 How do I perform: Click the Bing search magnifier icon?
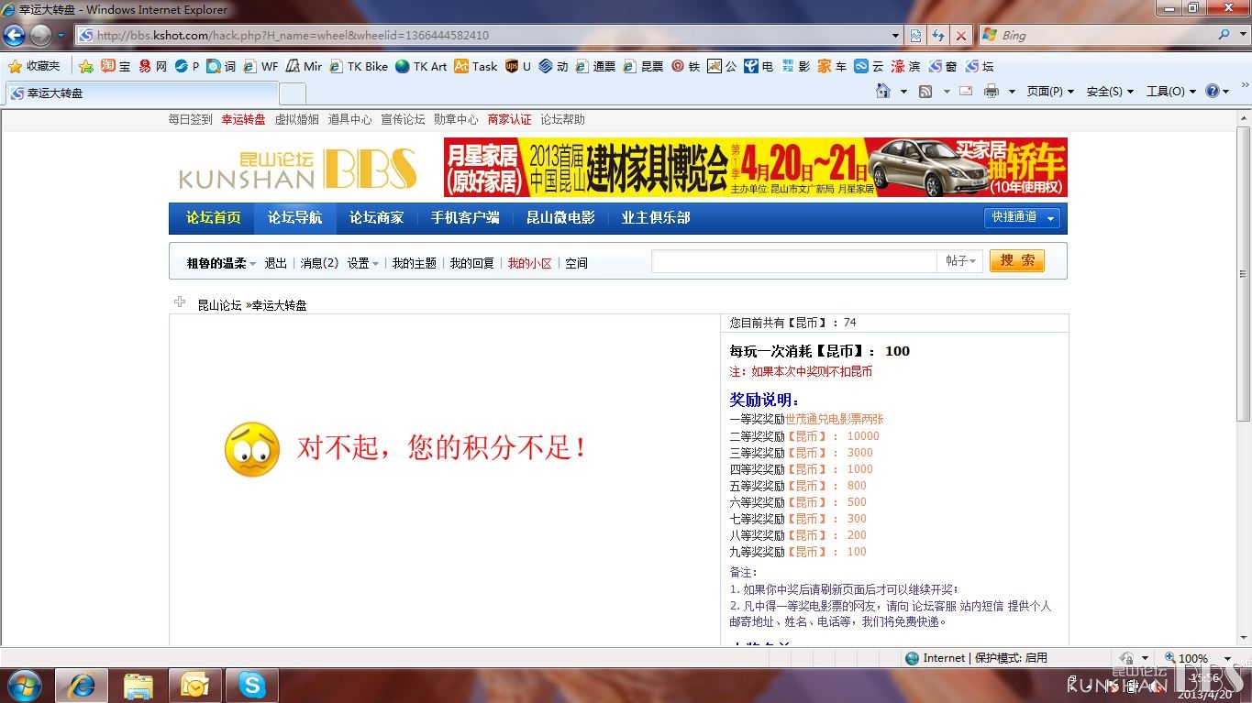click(1224, 35)
